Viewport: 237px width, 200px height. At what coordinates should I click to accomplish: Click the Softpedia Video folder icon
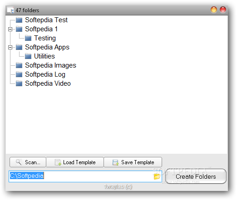[x=19, y=83]
